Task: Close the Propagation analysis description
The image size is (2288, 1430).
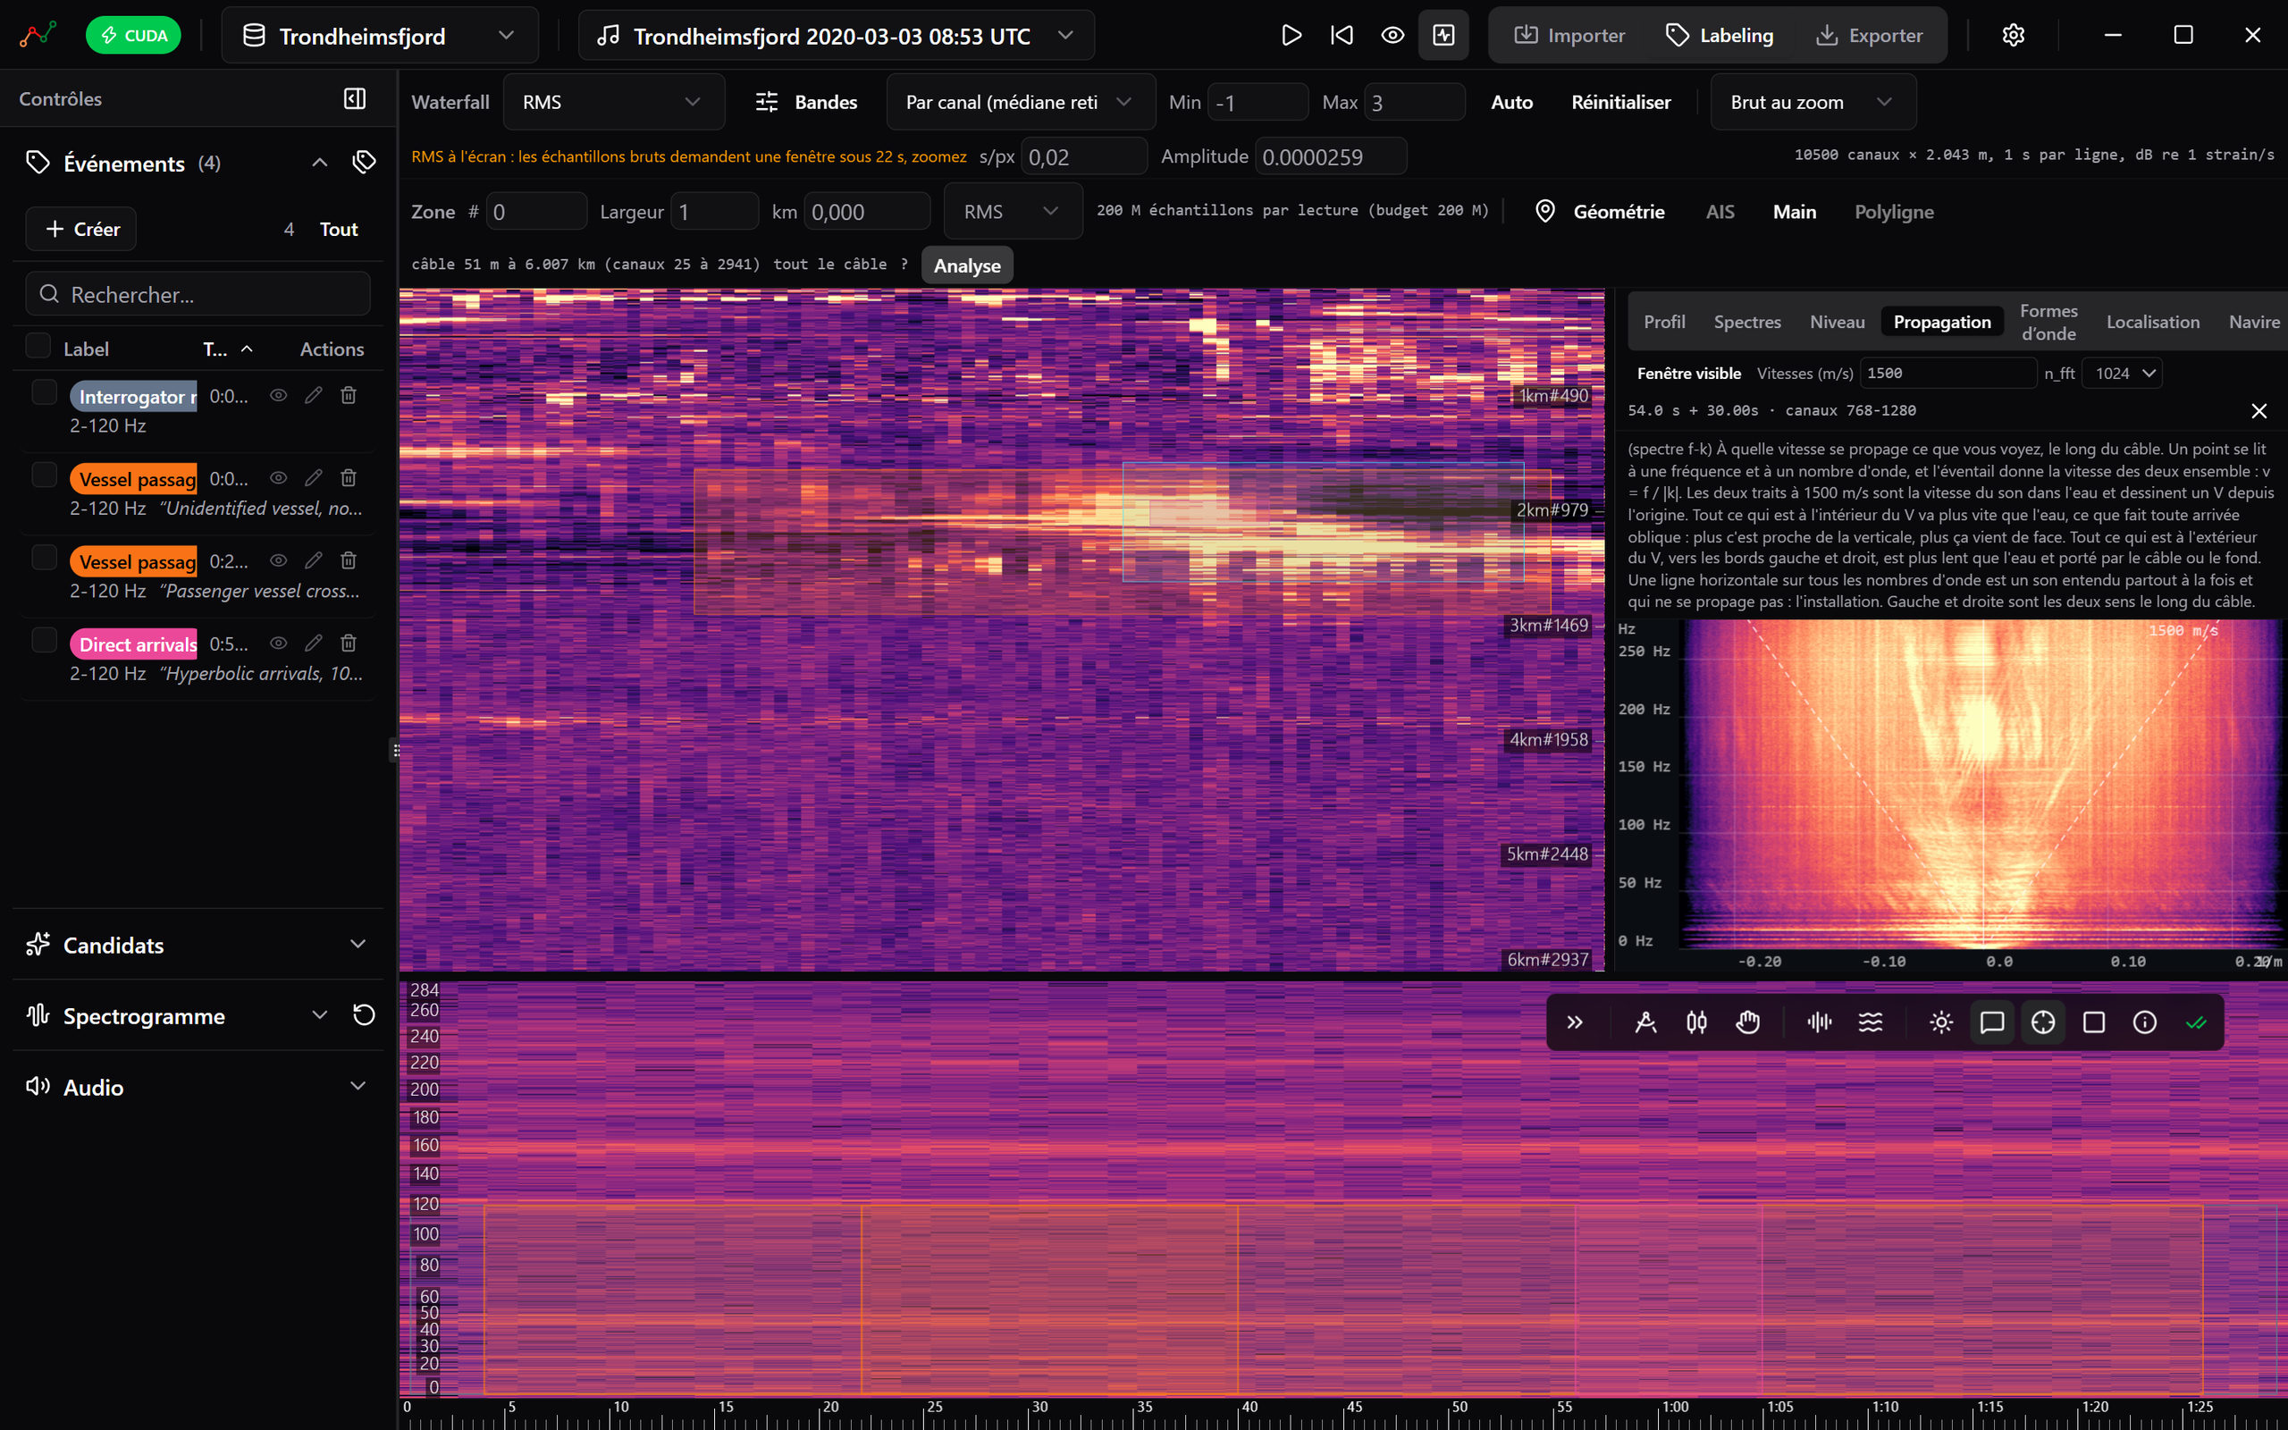Action: 2259,410
